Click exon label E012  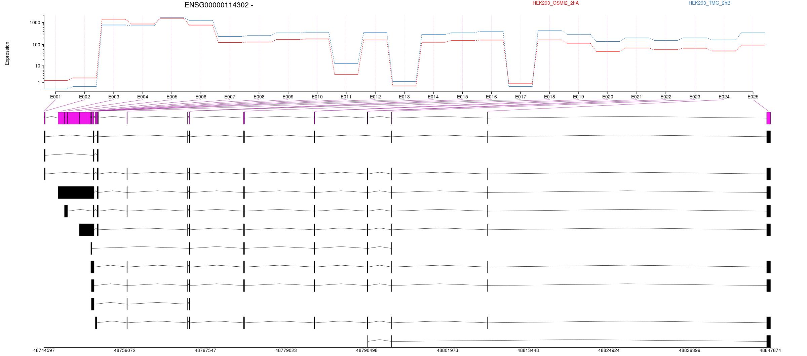375,97
